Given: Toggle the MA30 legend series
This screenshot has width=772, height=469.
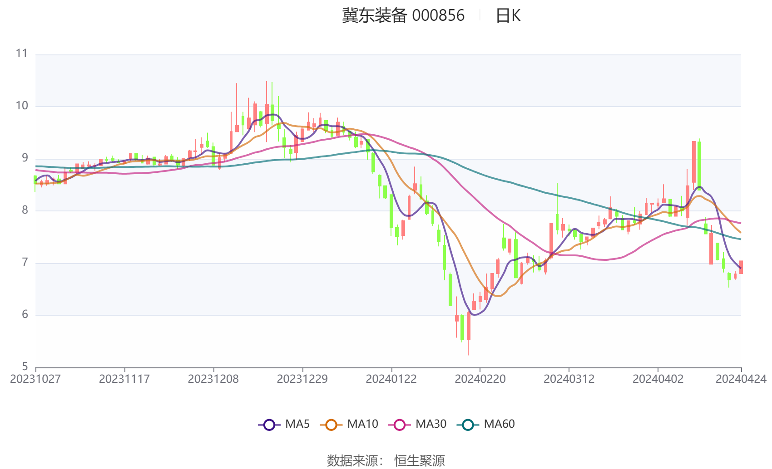Looking at the screenshot, I should click(417, 424).
